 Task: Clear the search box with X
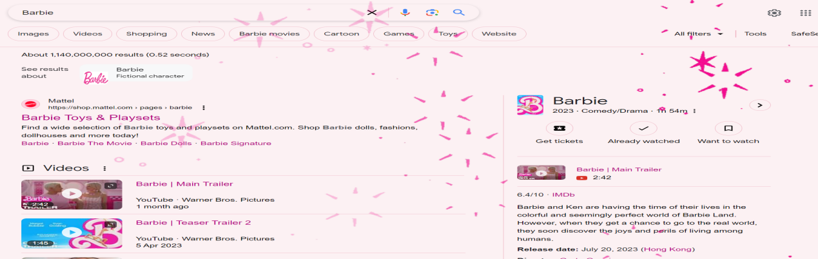[x=371, y=12]
